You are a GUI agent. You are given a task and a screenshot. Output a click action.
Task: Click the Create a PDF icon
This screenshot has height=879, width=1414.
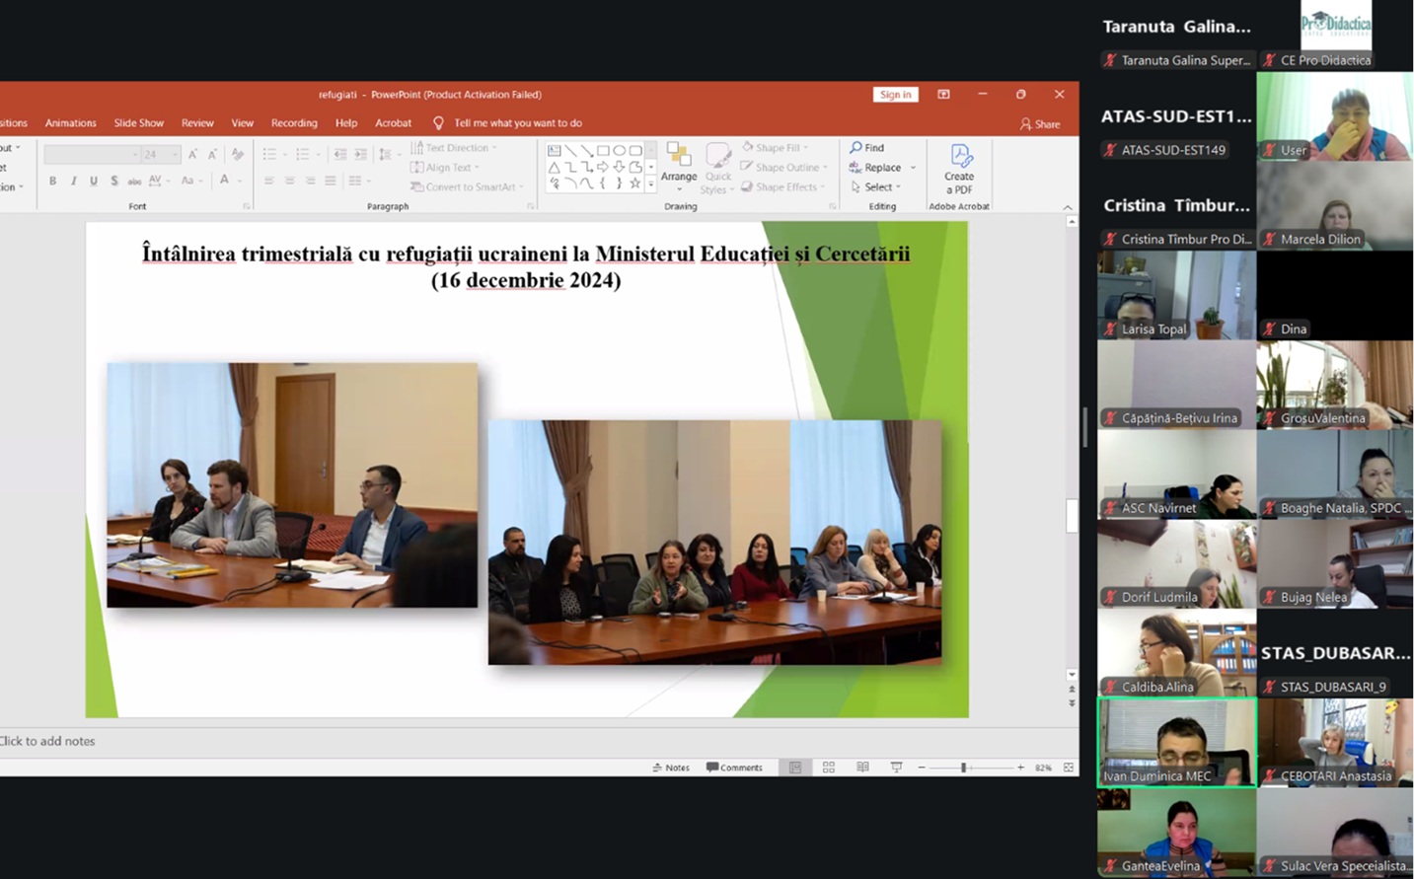(x=959, y=157)
